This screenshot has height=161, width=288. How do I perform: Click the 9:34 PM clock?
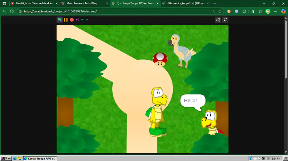[276, 159]
